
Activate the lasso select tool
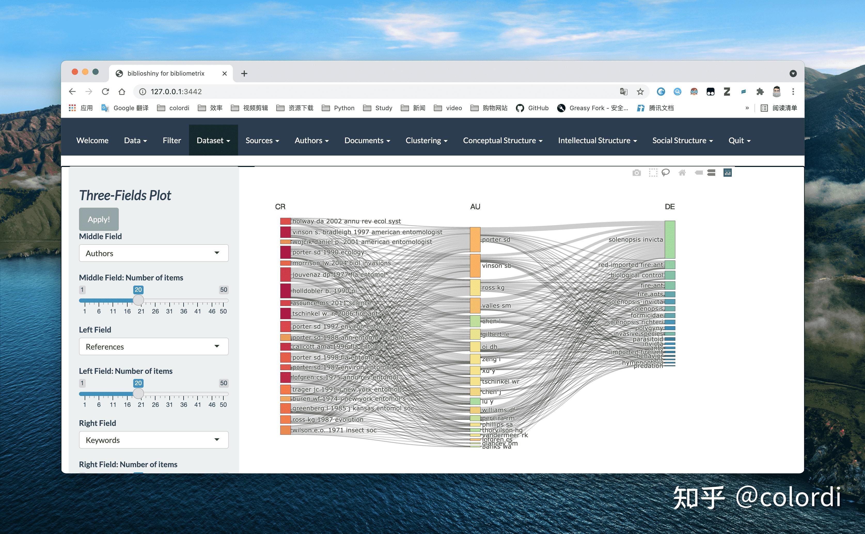pos(666,173)
